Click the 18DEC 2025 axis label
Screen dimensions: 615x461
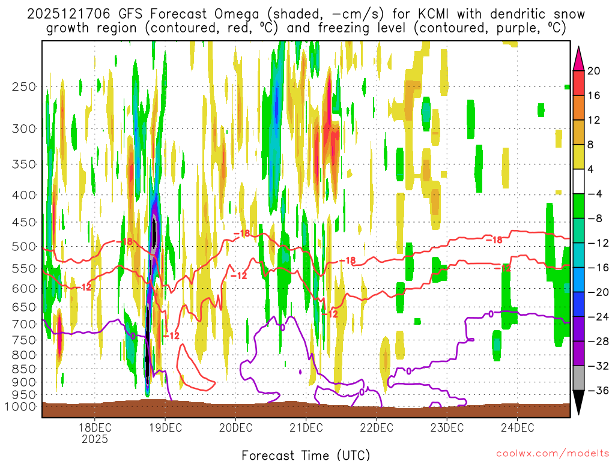[x=94, y=433]
